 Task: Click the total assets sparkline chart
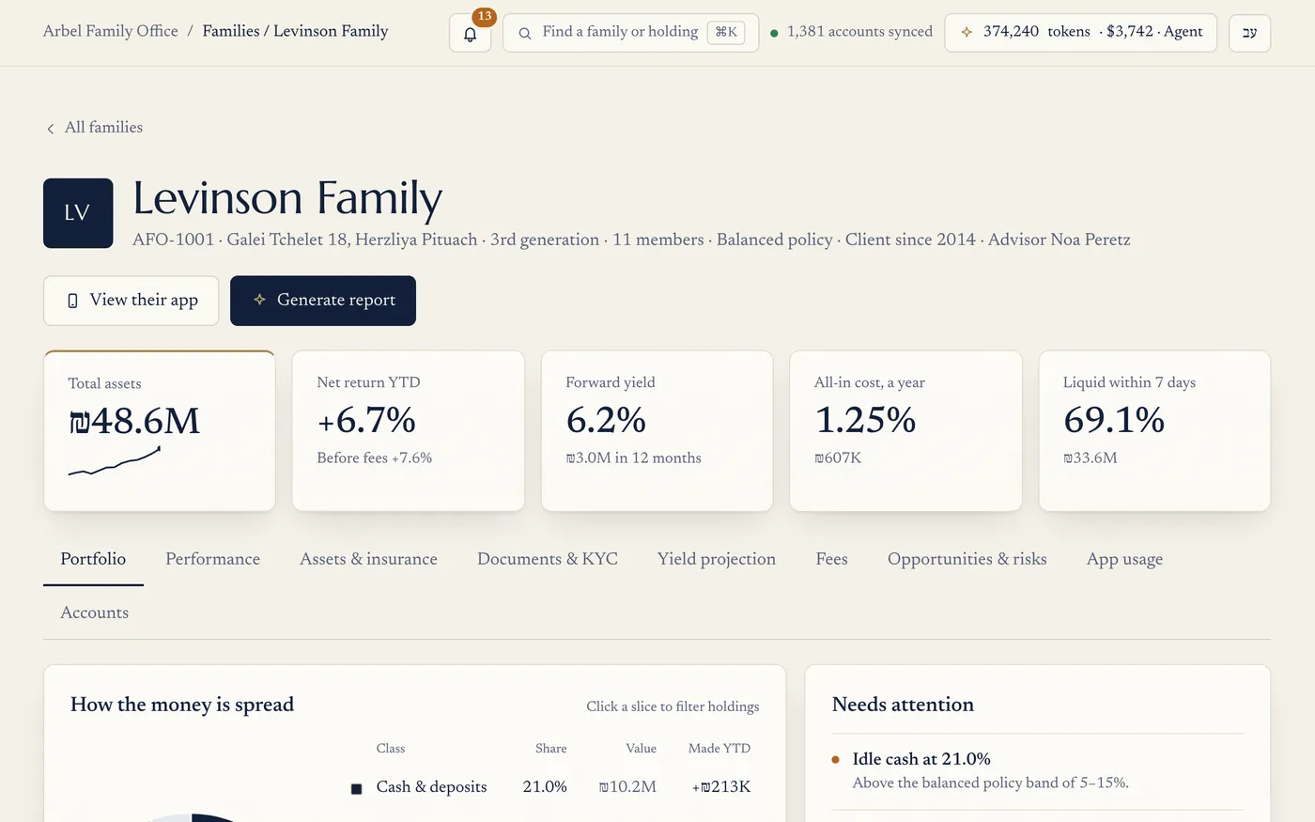[115, 460]
